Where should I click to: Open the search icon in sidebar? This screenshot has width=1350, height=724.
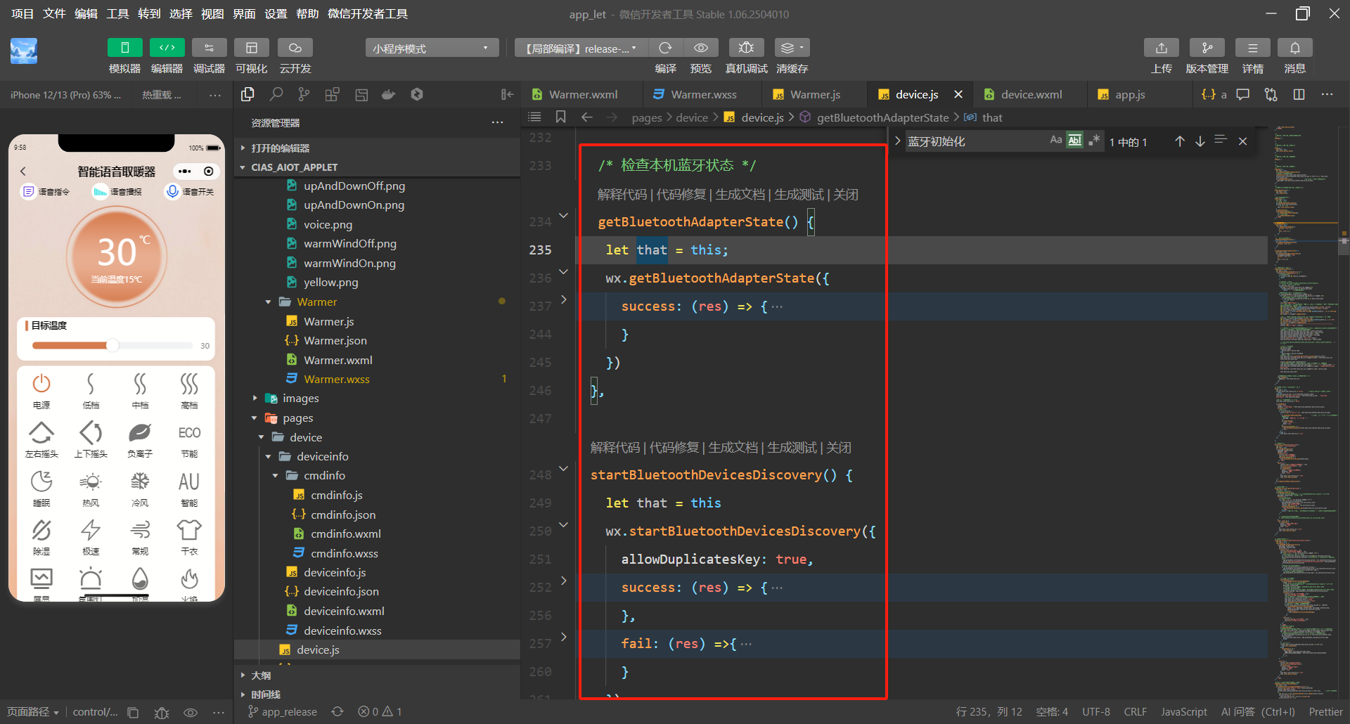pyautogui.click(x=276, y=94)
